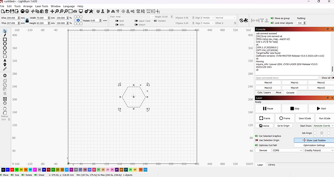The width and height of the screenshot is (334, 177).
Task: Open the Creality Falcon2 device dropdown
Action: pyautogui.click(x=319, y=150)
